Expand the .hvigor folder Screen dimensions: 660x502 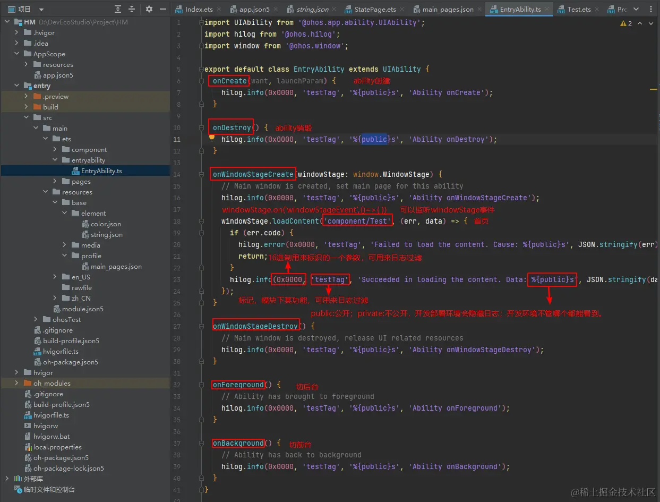tap(17, 32)
